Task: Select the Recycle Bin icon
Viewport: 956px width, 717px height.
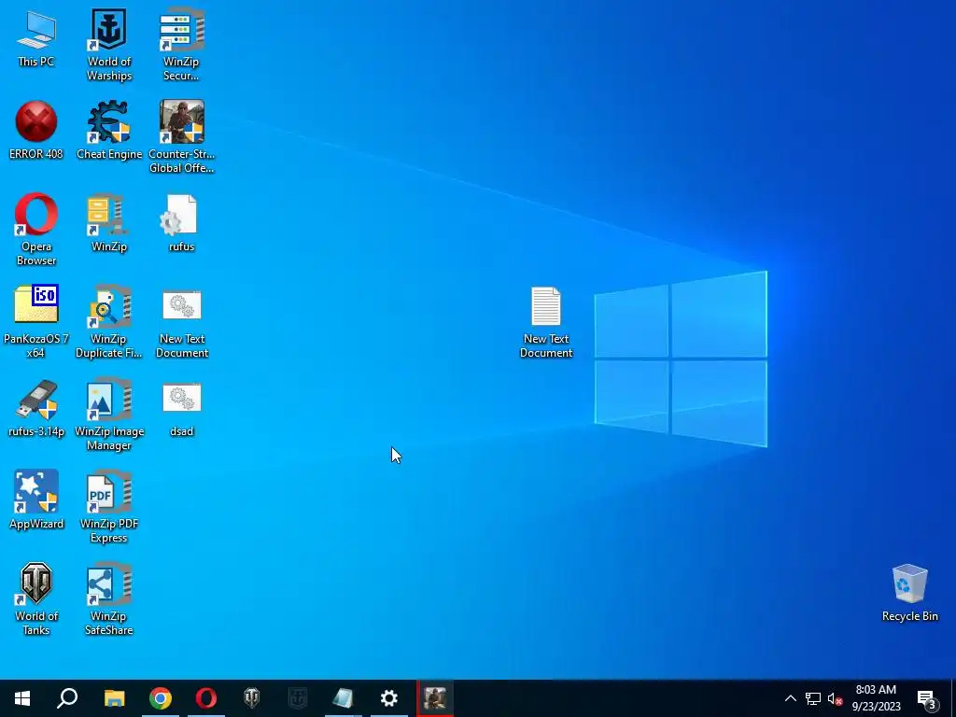Action: coord(909,593)
